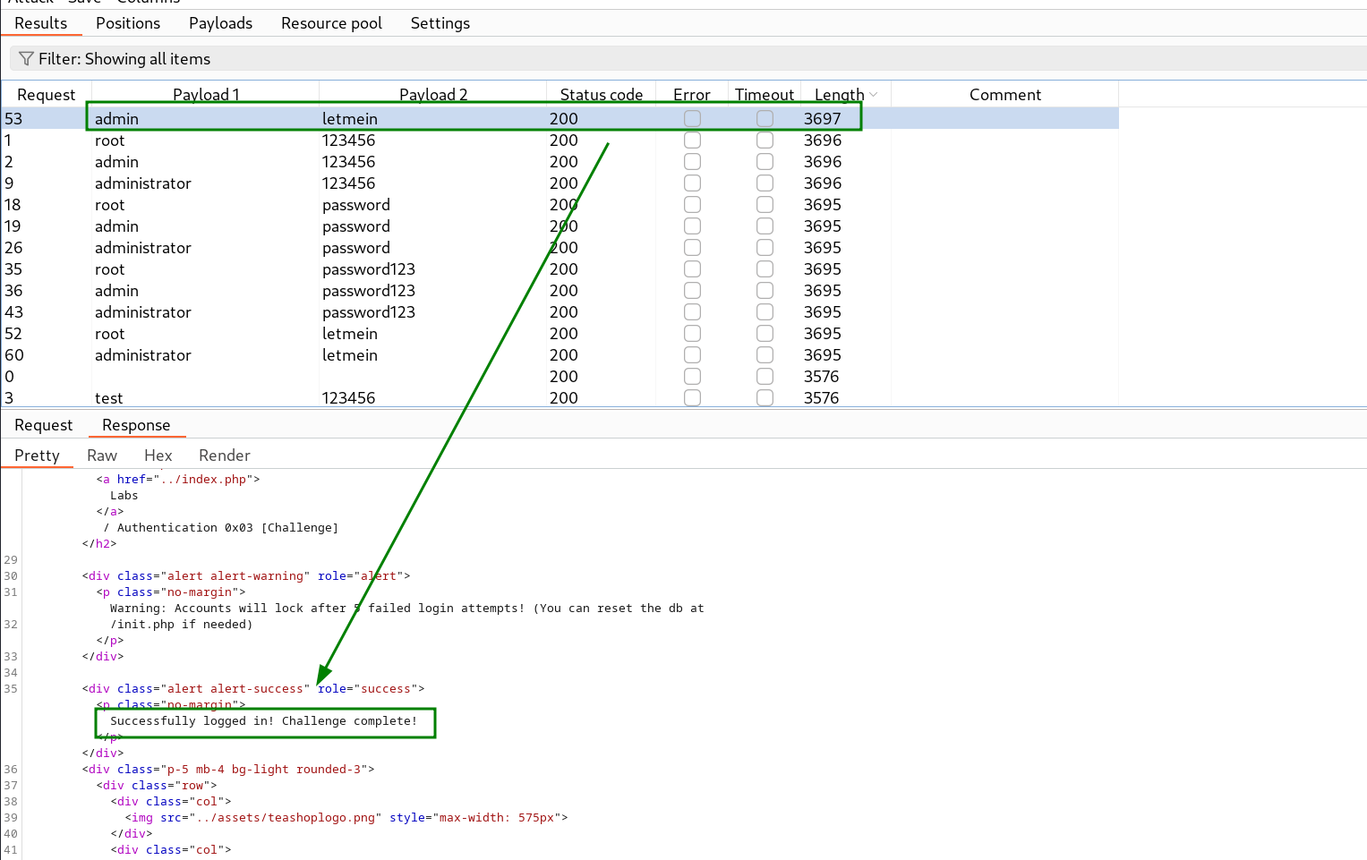Toggle Timeout checkbox in request 18 row

coord(765,205)
